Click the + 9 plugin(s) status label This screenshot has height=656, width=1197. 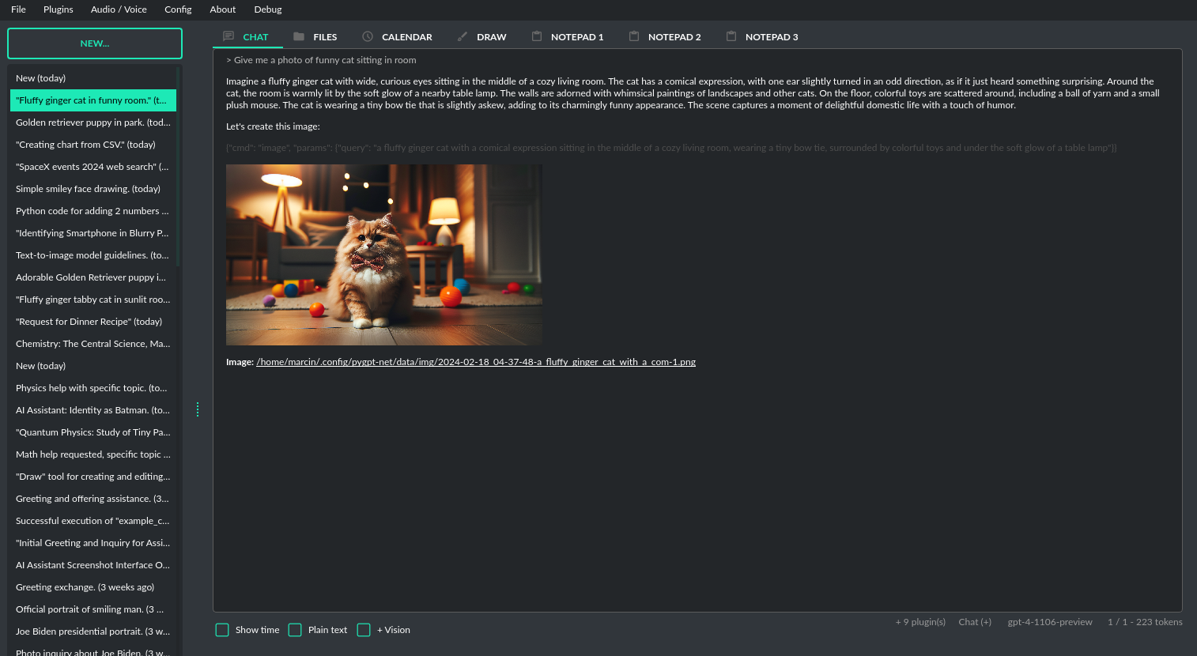click(x=920, y=622)
